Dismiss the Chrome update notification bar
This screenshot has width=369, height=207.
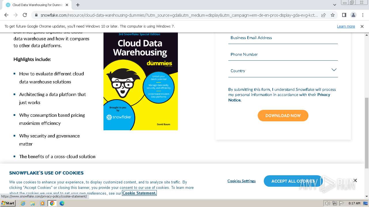click(x=362, y=26)
